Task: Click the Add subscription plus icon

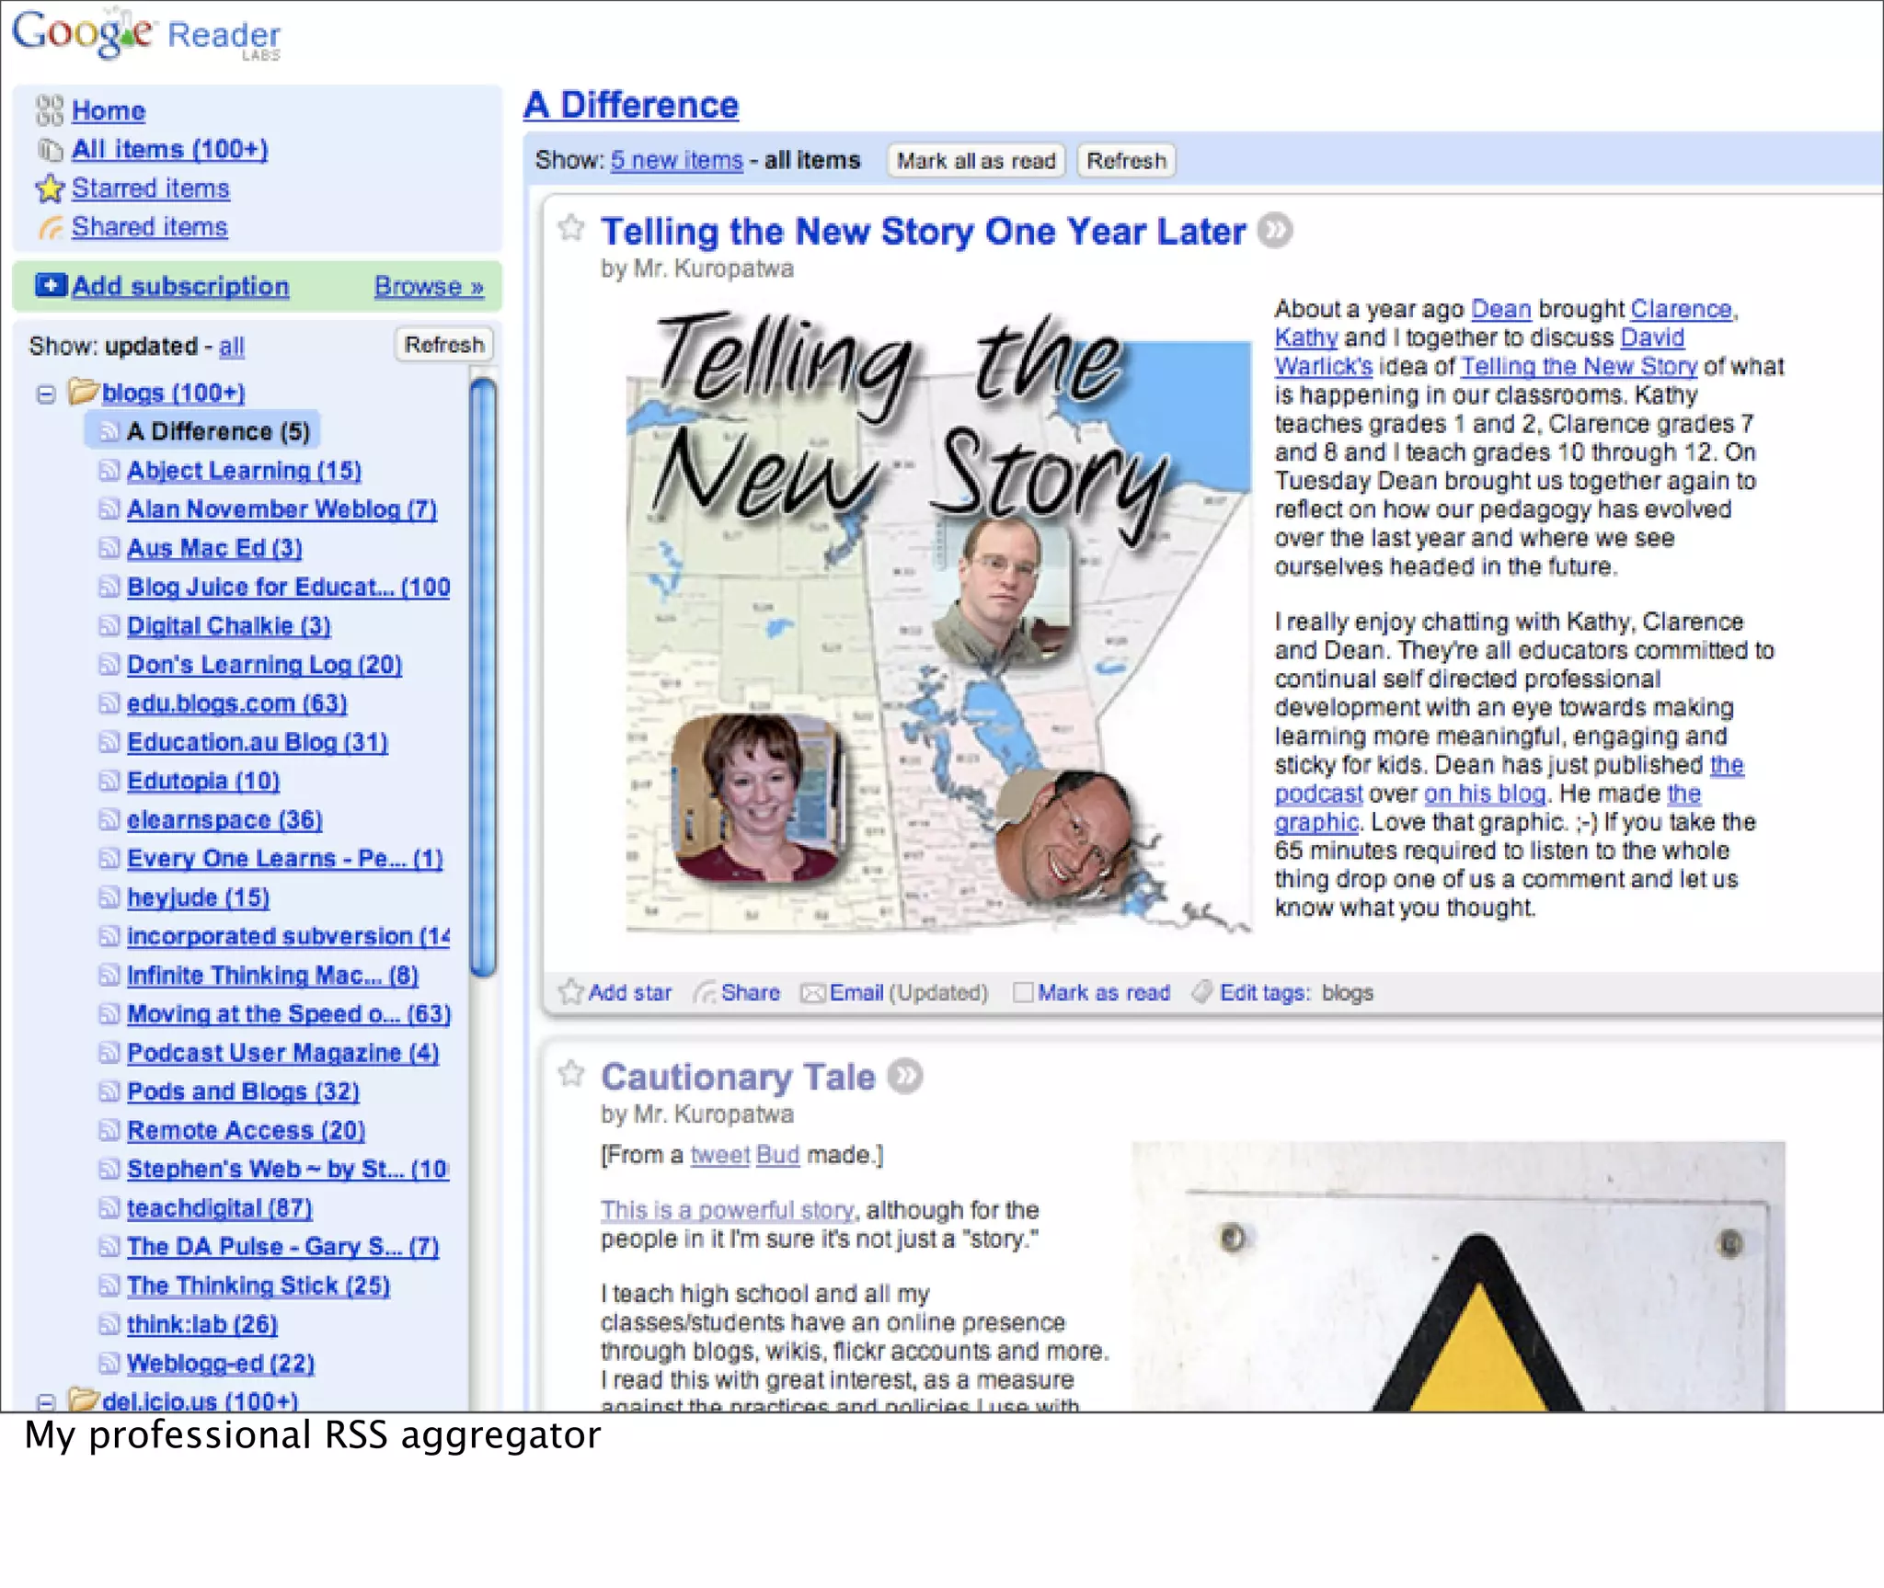Action: (51, 286)
